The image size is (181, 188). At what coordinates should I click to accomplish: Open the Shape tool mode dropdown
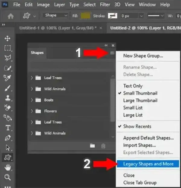56,15
